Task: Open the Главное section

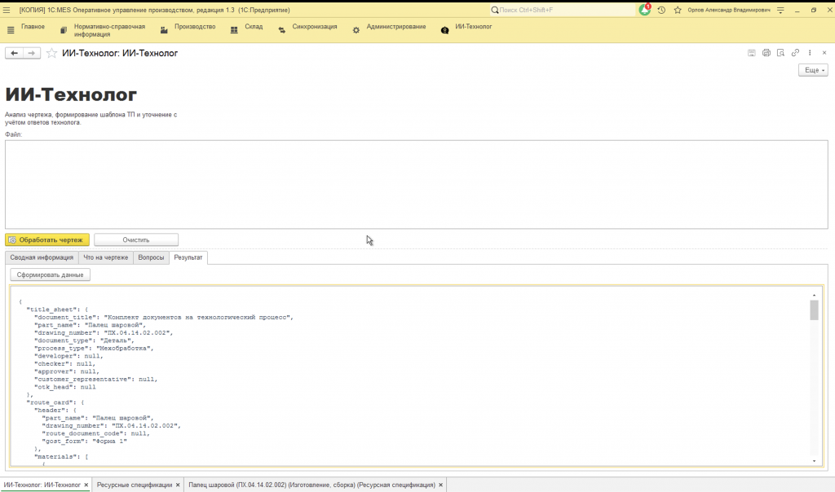Action: pyautogui.click(x=33, y=27)
